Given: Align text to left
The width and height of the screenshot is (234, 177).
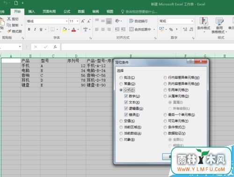Looking at the screenshot, I should (x=97, y=29).
